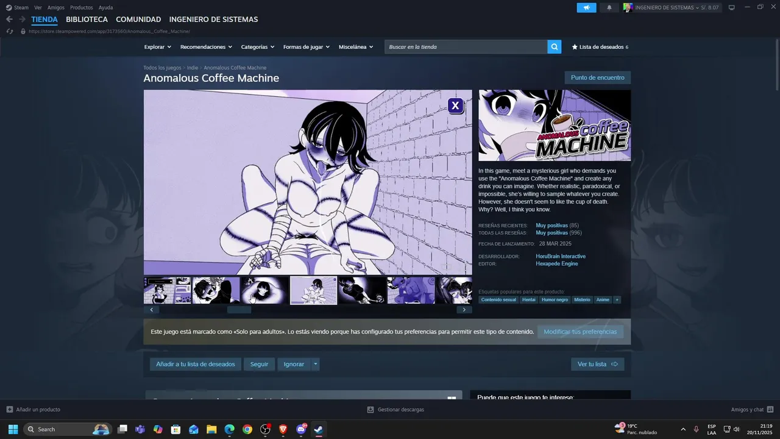The height and width of the screenshot is (439, 780).
Task: Click the Ver tu lista arrow icon
Action: pos(614,364)
